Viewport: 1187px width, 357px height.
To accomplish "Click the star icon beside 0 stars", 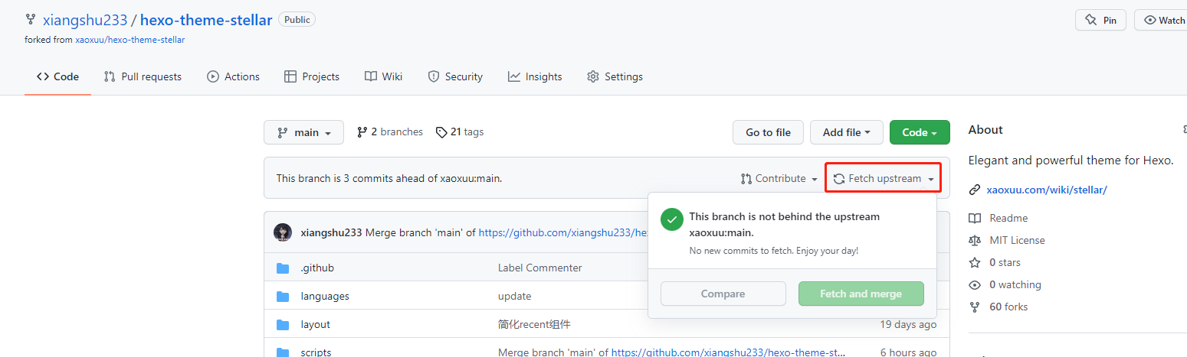I will click(x=975, y=262).
